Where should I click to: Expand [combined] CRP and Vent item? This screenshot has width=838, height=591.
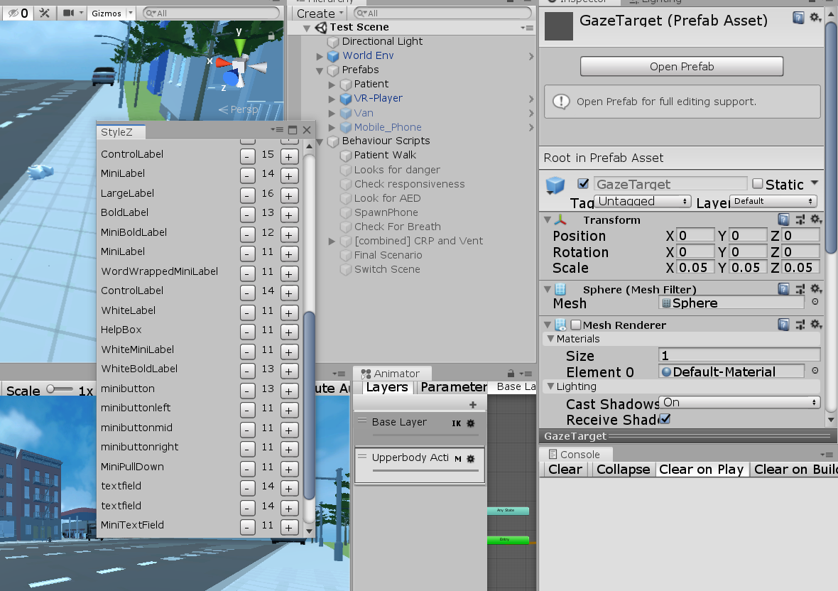[x=332, y=242]
